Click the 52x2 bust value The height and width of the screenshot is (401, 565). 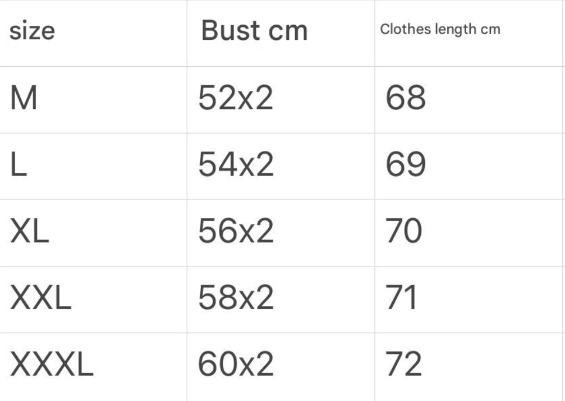coord(236,99)
